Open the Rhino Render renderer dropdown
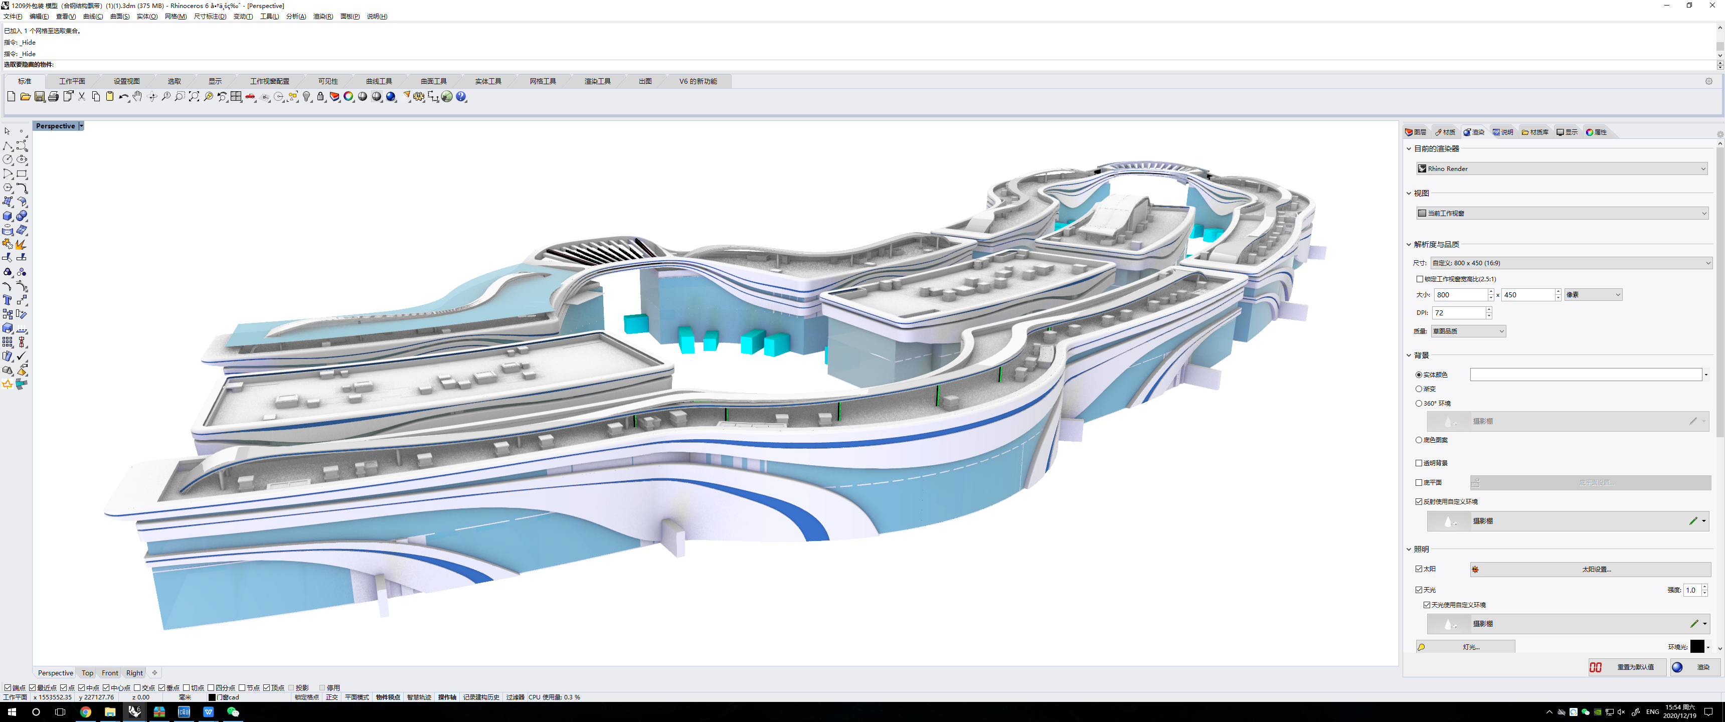This screenshot has height=722, width=1725. [1562, 168]
